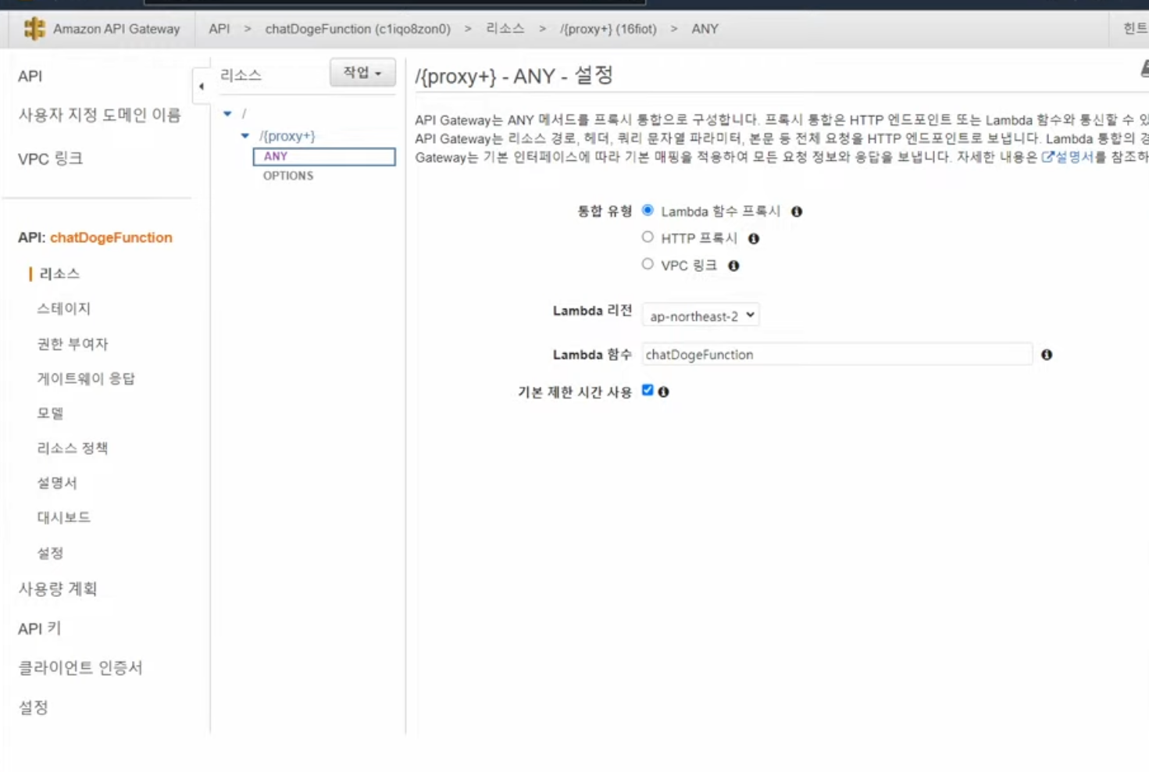Select ANY method in resource tree
Viewport: 1149px width, 772px height.
[324, 156]
